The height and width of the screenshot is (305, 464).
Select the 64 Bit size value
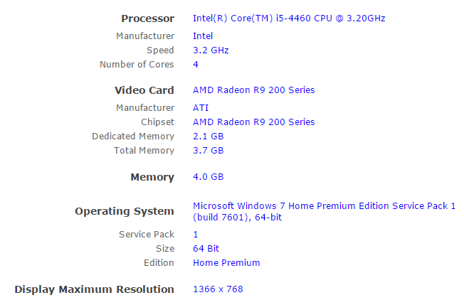[x=206, y=249]
